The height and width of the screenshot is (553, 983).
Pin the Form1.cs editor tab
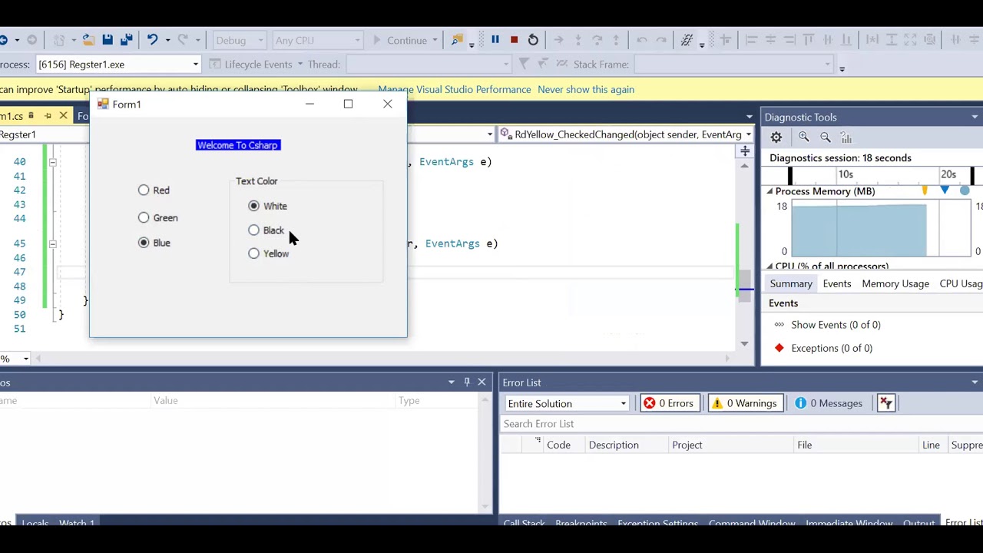tap(48, 116)
